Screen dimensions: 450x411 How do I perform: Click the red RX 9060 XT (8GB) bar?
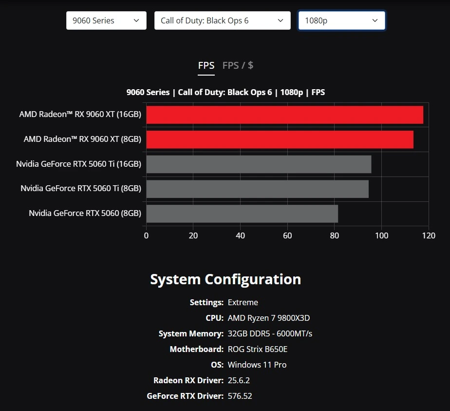click(280, 139)
